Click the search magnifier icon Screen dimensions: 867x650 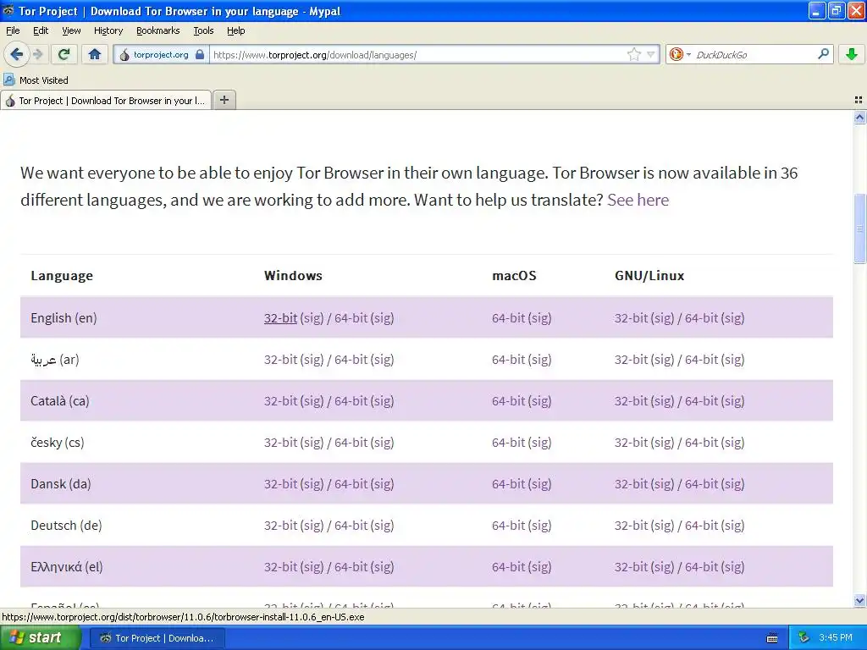[823, 54]
